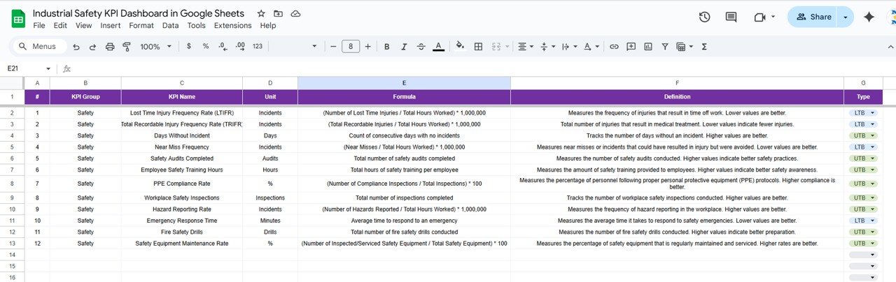This screenshot has width=896, height=282.
Task: Toggle italic formatting
Action: coord(404,47)
